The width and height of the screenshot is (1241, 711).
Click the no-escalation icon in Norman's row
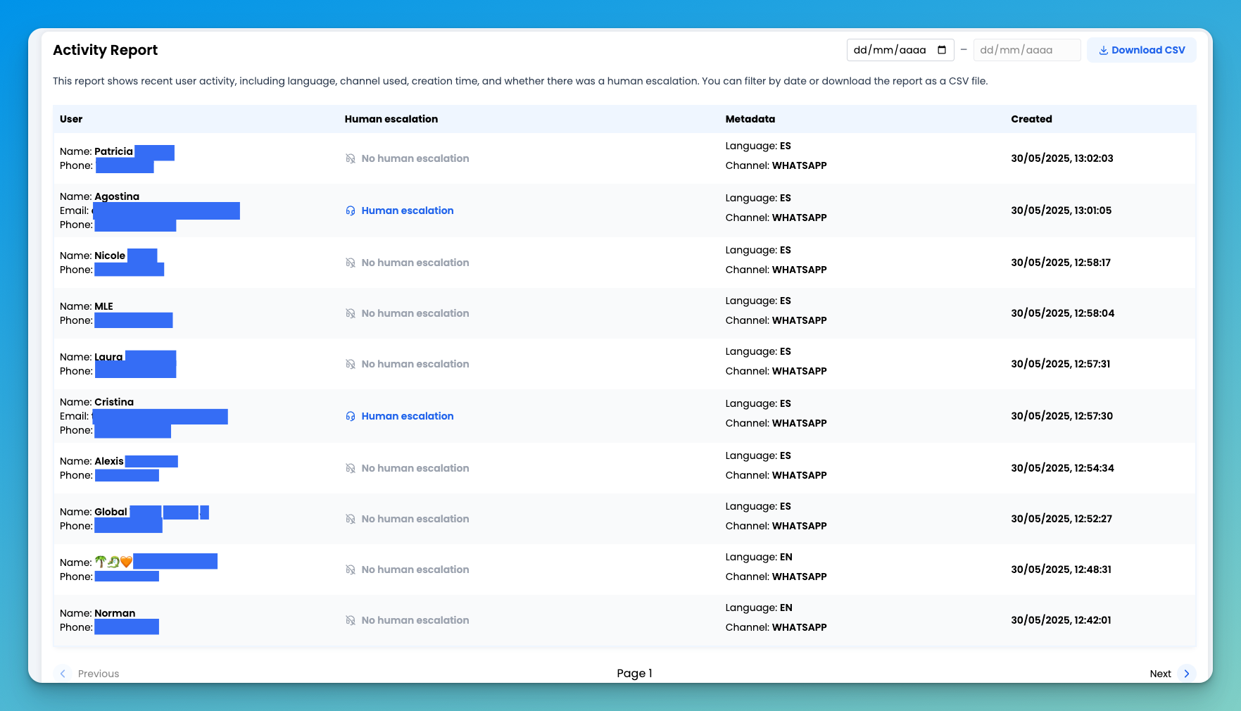click(x=351, y=620)
